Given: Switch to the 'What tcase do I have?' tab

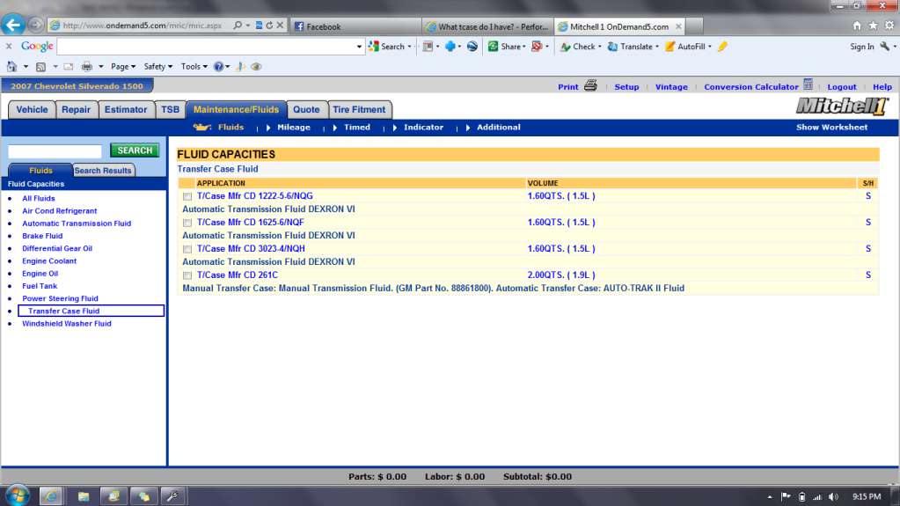Looking at the screenshot, I should click(488, 26).
